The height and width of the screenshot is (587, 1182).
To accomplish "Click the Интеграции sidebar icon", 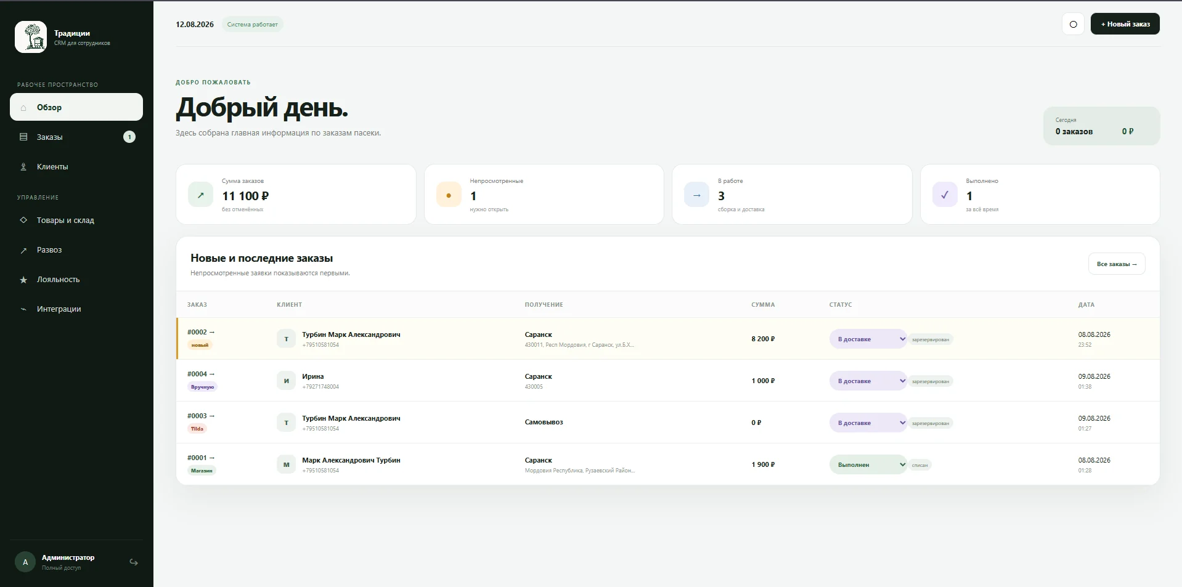I will pyautogui.click(x=23, y=309).
